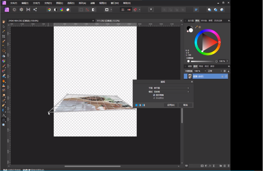
Task: Click the Cancel button in Perspective dialog
Action: 185,105
